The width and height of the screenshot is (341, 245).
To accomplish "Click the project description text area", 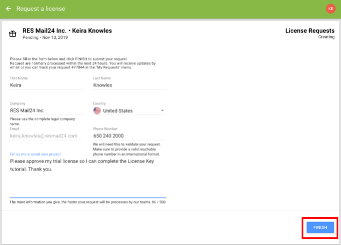I will point(88,177).
